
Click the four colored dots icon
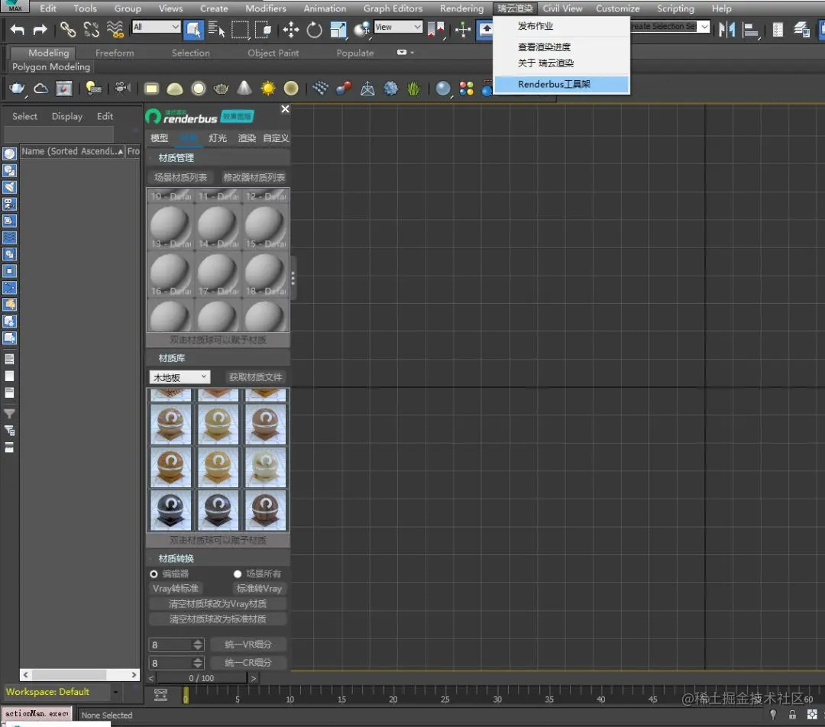point(466,89)
